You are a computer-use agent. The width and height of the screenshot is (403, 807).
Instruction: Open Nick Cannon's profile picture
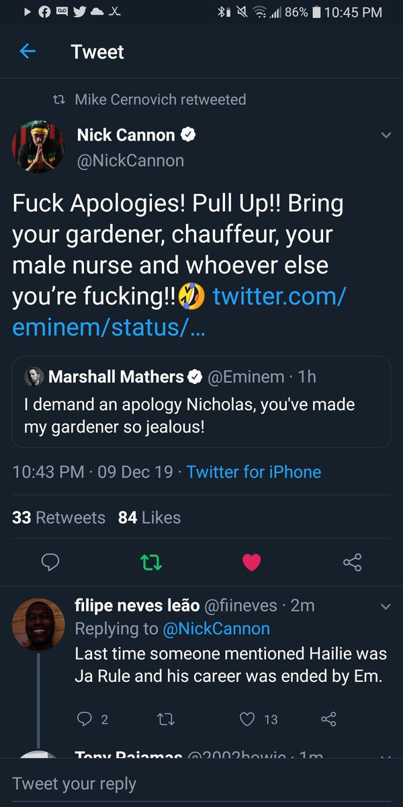pyautogui.click(x=38, y=146)
